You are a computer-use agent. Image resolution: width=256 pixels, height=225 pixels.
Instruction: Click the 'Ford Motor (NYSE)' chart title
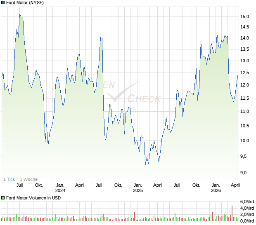25,2
